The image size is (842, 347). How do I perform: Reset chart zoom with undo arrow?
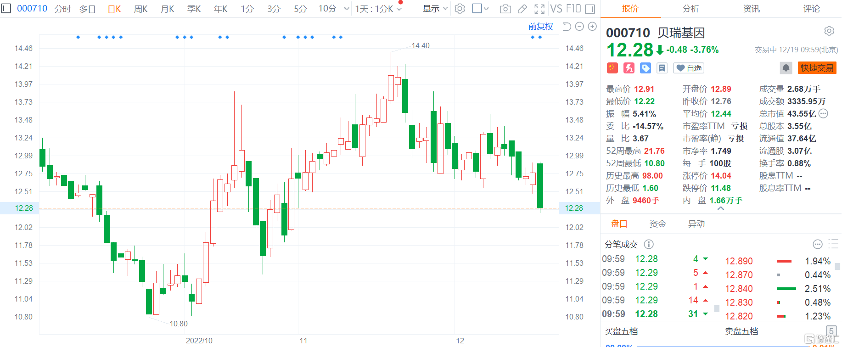coord(567,27)
